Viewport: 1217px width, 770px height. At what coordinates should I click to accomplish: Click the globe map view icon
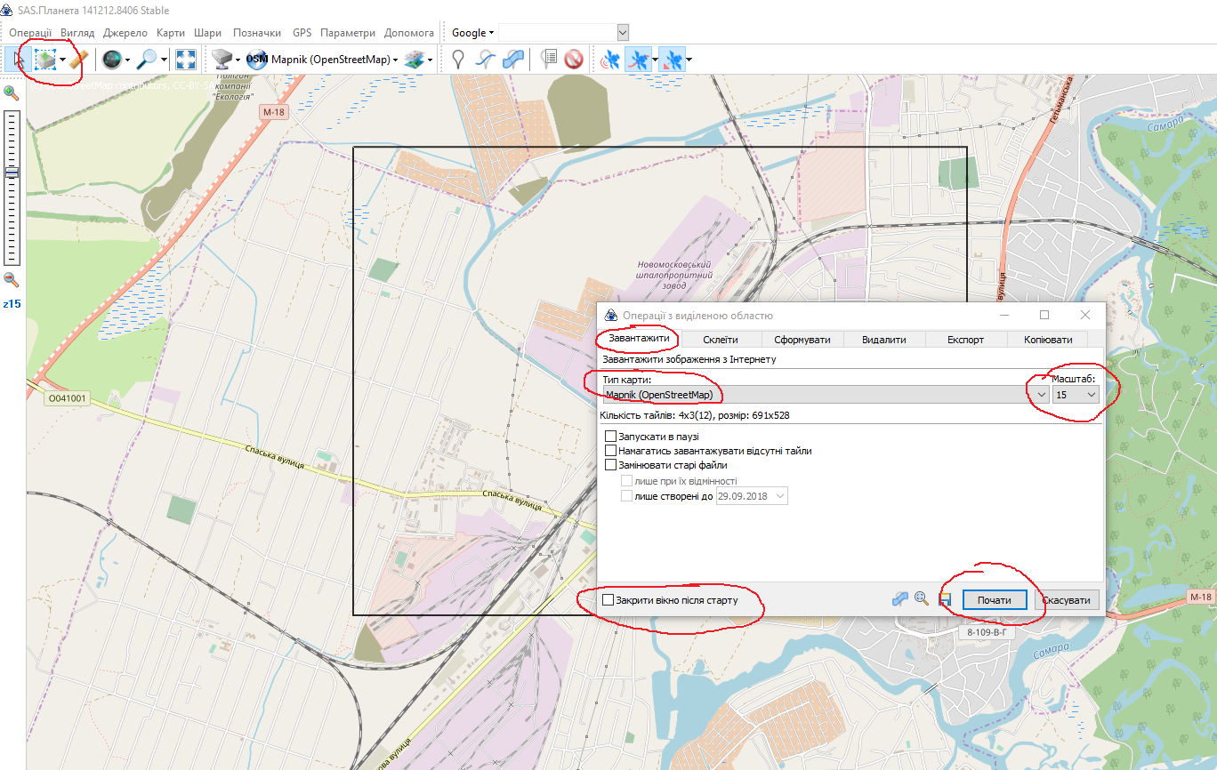pos(111,60)
